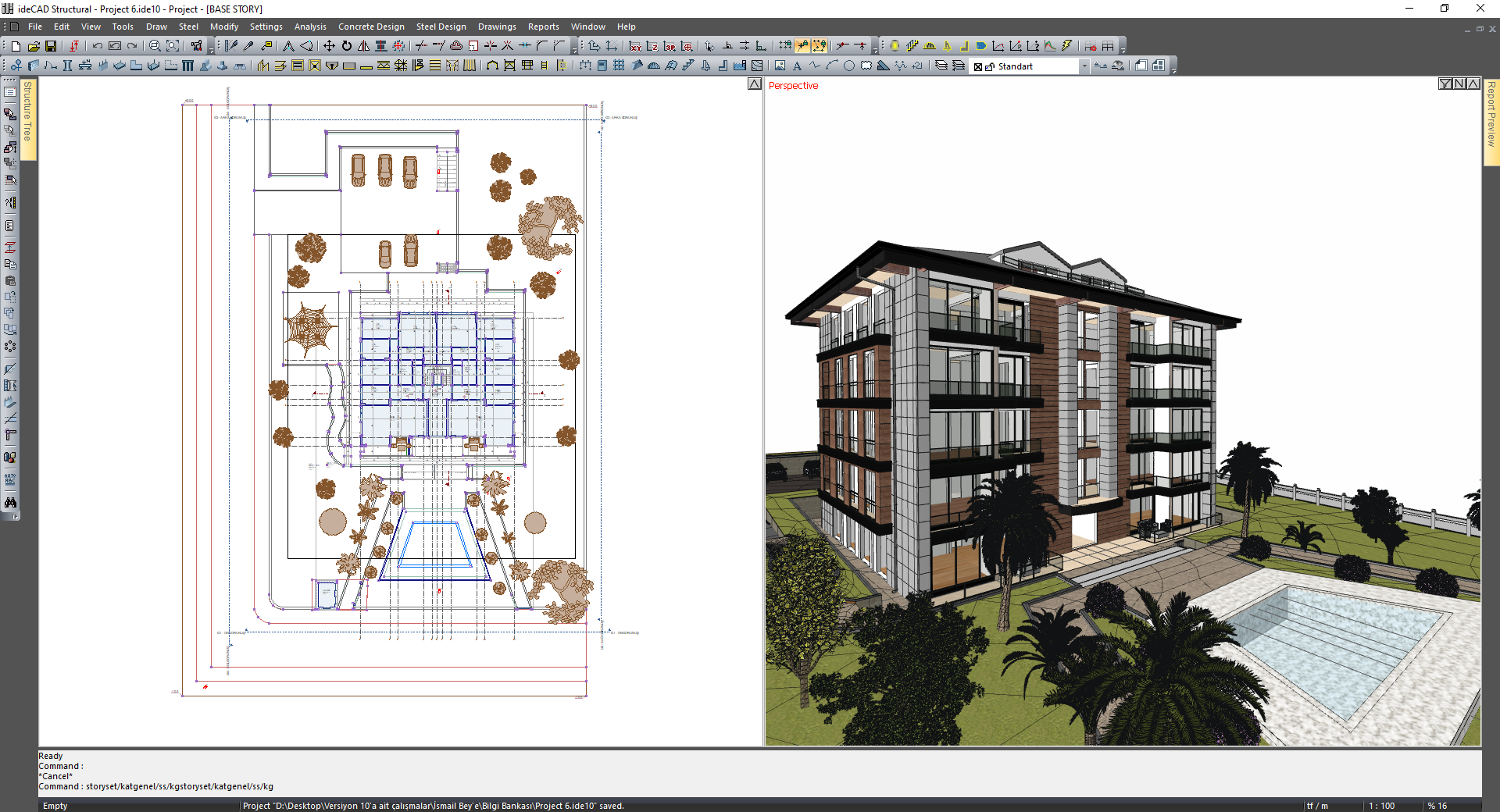Viewport: 1500px width, 812px height.
Task: Click the picture insert icon
Action: (780, 66)
